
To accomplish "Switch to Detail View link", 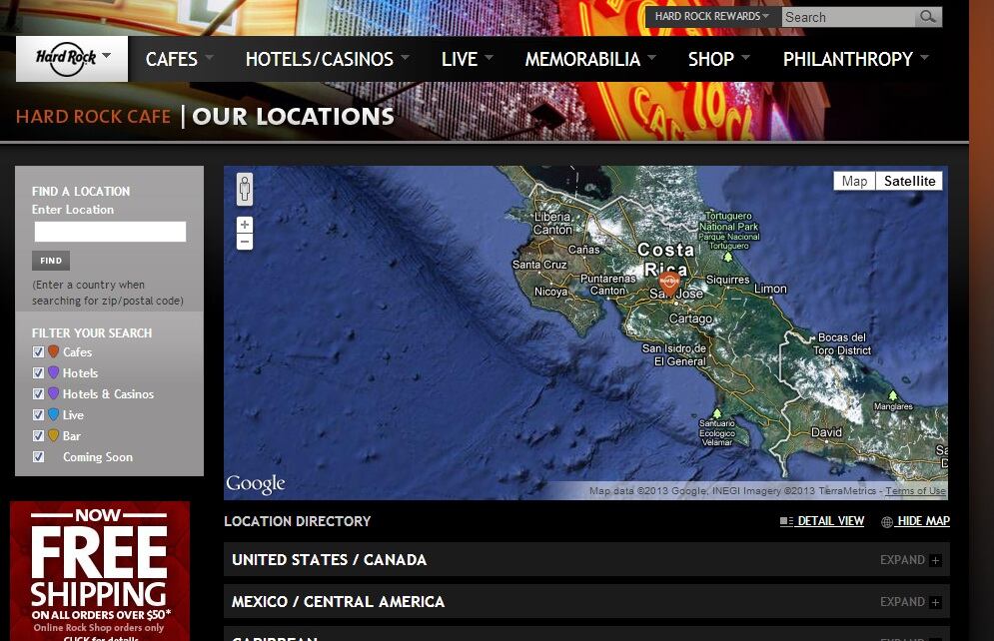I will point(830,521).
